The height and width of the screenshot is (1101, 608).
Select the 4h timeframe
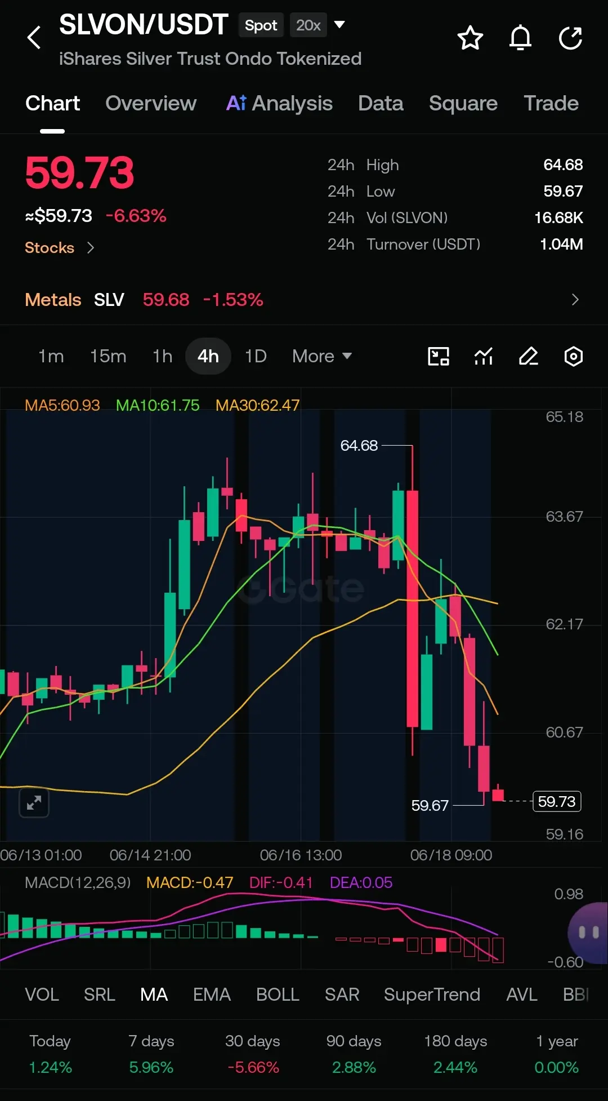pyautogui.click(x=208, y=356)
